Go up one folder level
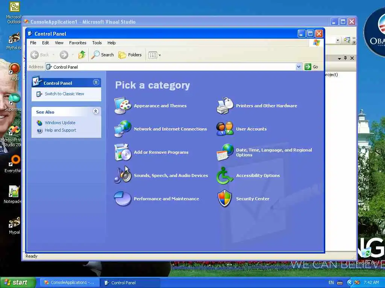 click(82, 55)
